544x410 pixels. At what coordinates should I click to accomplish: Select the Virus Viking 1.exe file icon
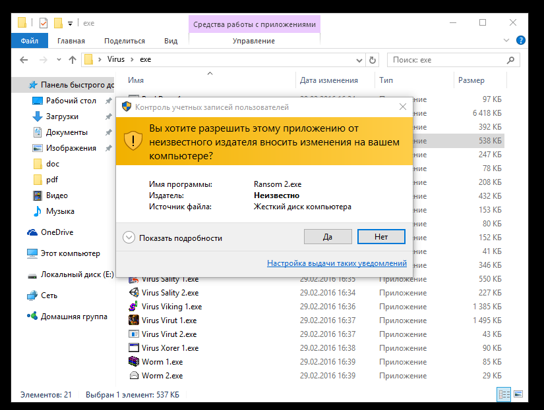[134, 307]
